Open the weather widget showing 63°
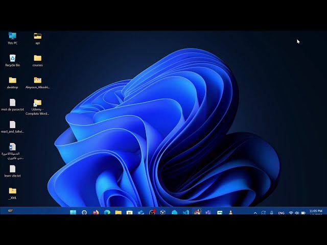Image resolution: width=327 pixels, height=245 pixels. pyautogui.click(x=10, y=211)
